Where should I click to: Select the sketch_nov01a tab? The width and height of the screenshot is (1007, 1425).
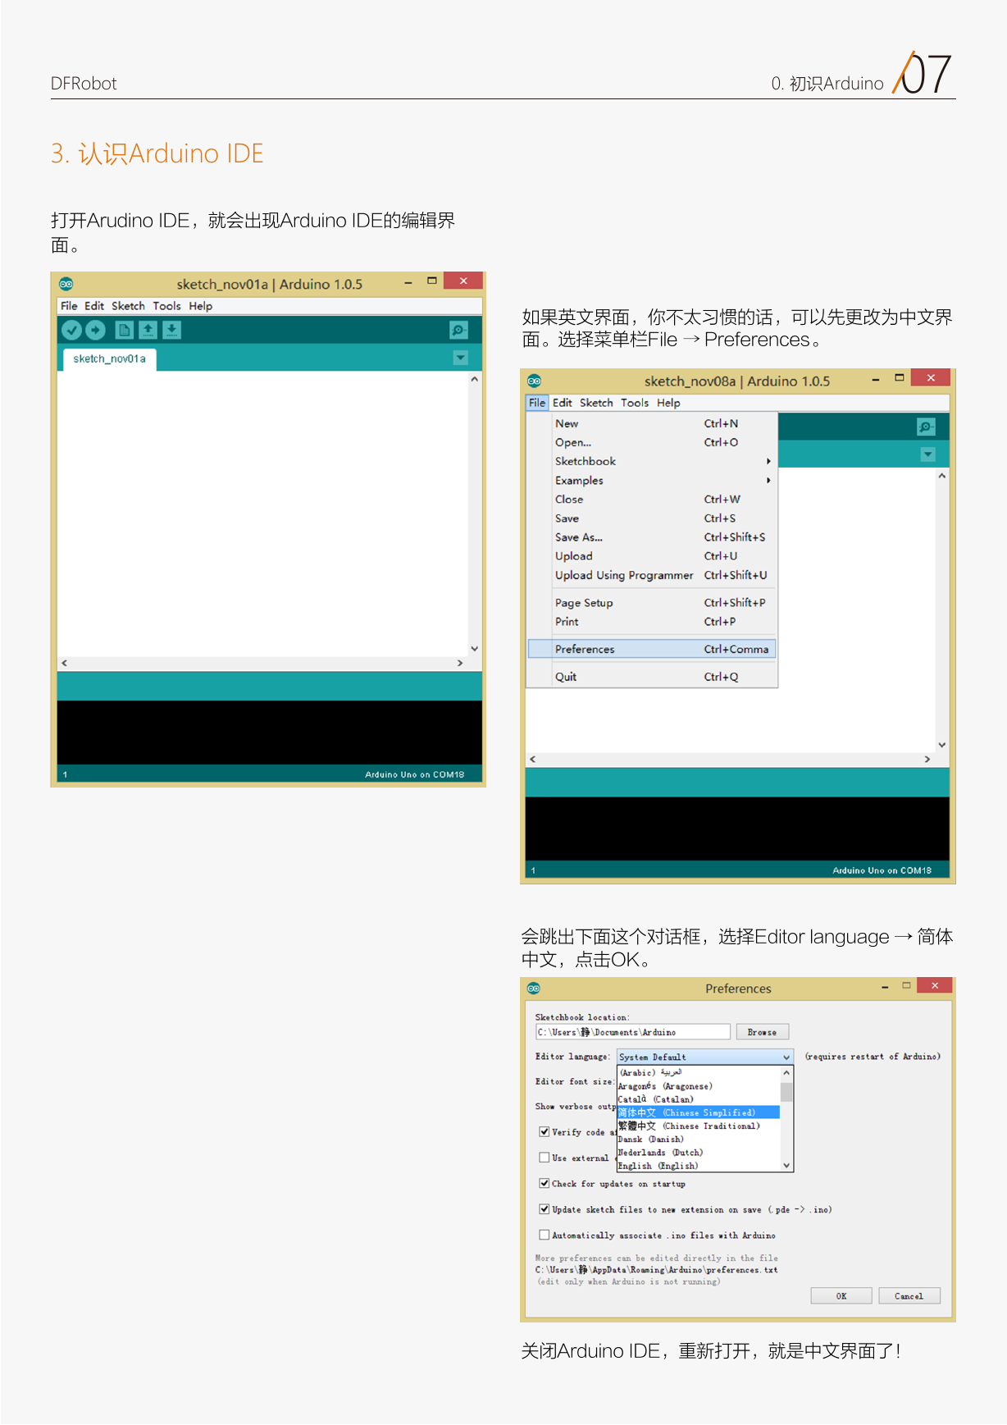[x=110, y=359]
